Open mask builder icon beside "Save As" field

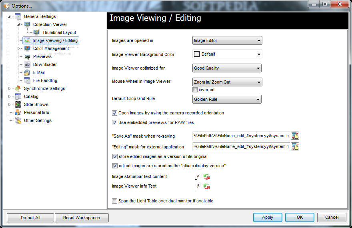pos(295,136)
